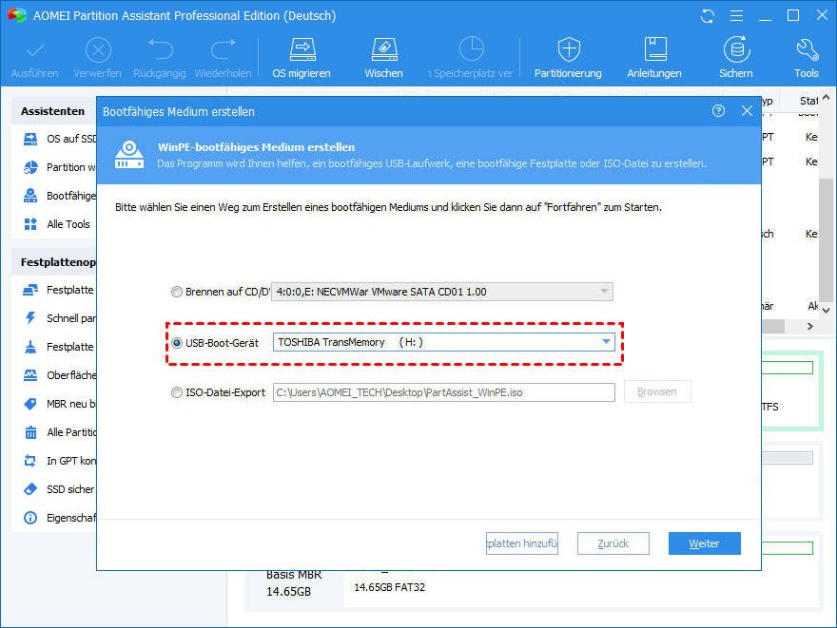Click the MBR neu bauen icon
This screenshot has width=837, height=628.
point(31,404)
